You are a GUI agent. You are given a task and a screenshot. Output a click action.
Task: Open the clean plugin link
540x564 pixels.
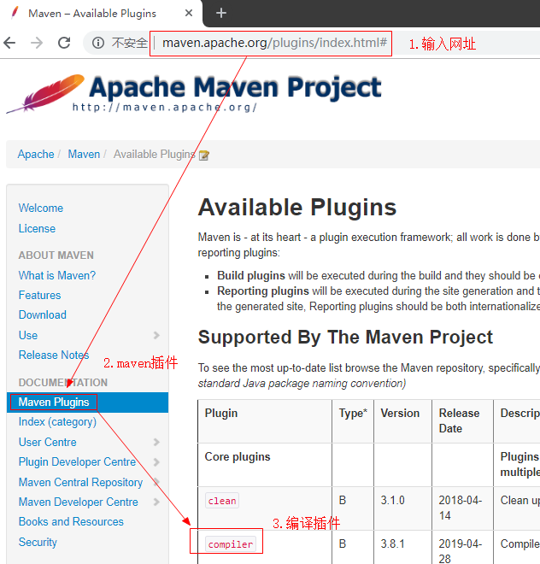click(x=222, y=501)
